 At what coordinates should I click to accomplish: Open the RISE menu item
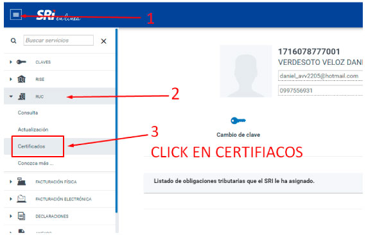pos(40,80)
